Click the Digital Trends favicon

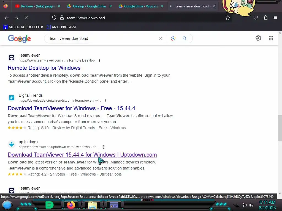12,98
